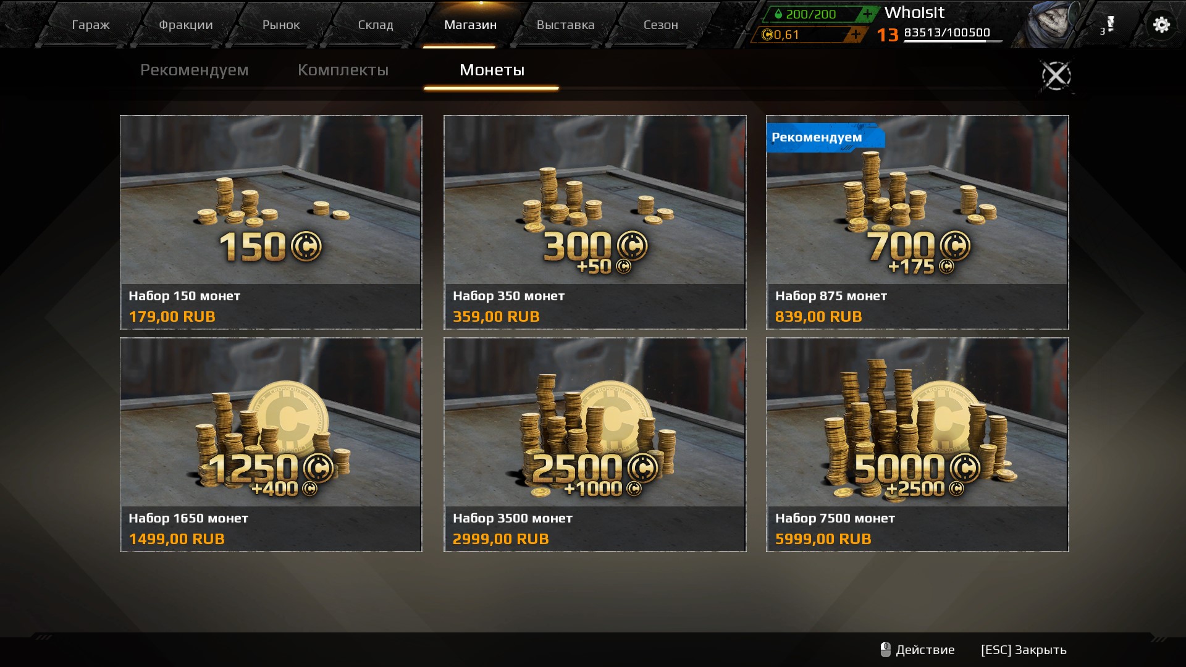Click the fuel 200/200 indicator
The height and width of the screenshot is (667, 1186).
[810, 14]
